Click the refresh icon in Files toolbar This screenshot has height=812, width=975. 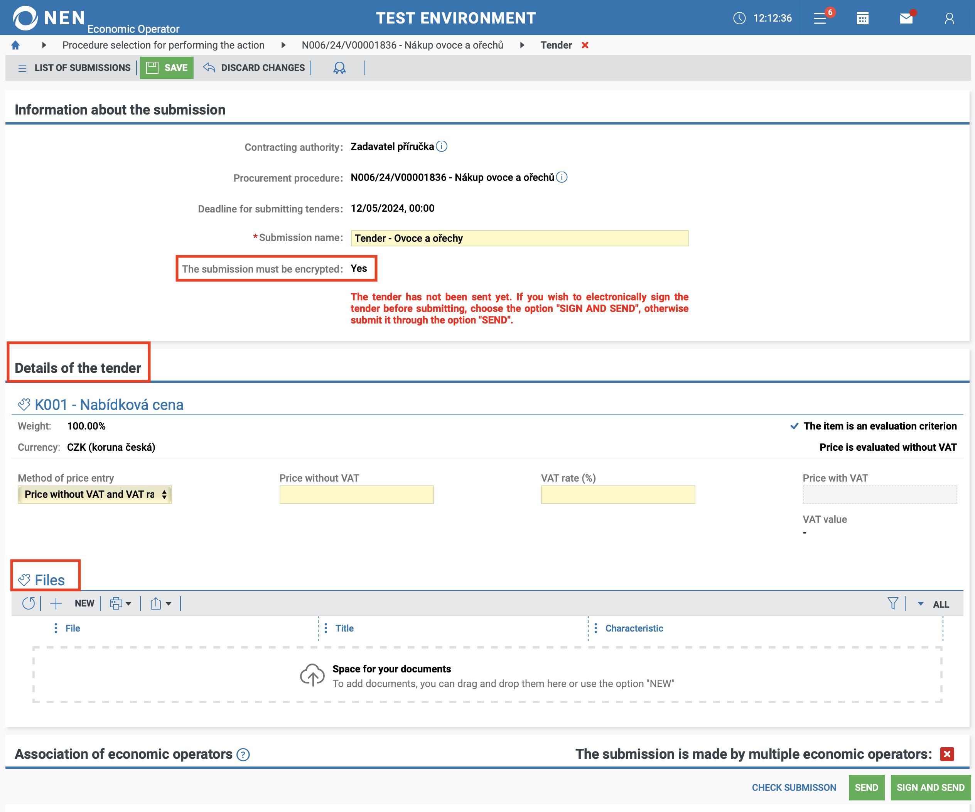click(28, 603)
